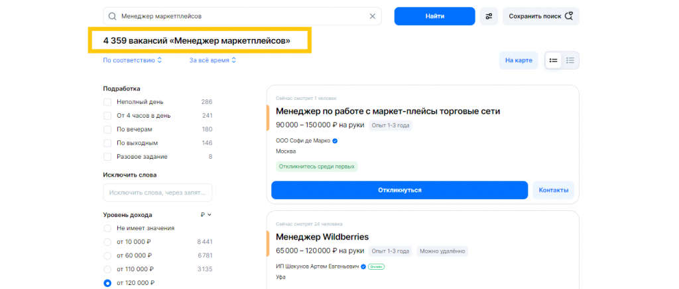Select the от 60 000 ₽ income option

pos(107,255)
